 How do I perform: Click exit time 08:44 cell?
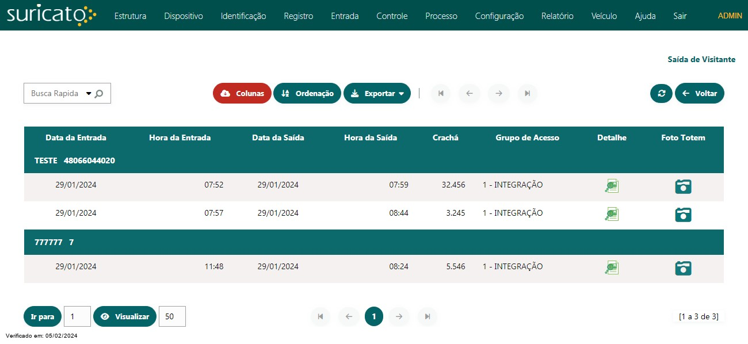pos(399,213)
